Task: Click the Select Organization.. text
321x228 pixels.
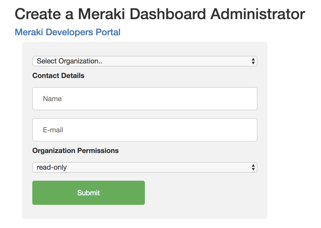Action: click(x=69, y=61)
